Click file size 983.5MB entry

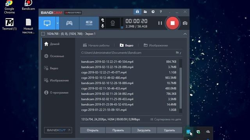[171, 78]
